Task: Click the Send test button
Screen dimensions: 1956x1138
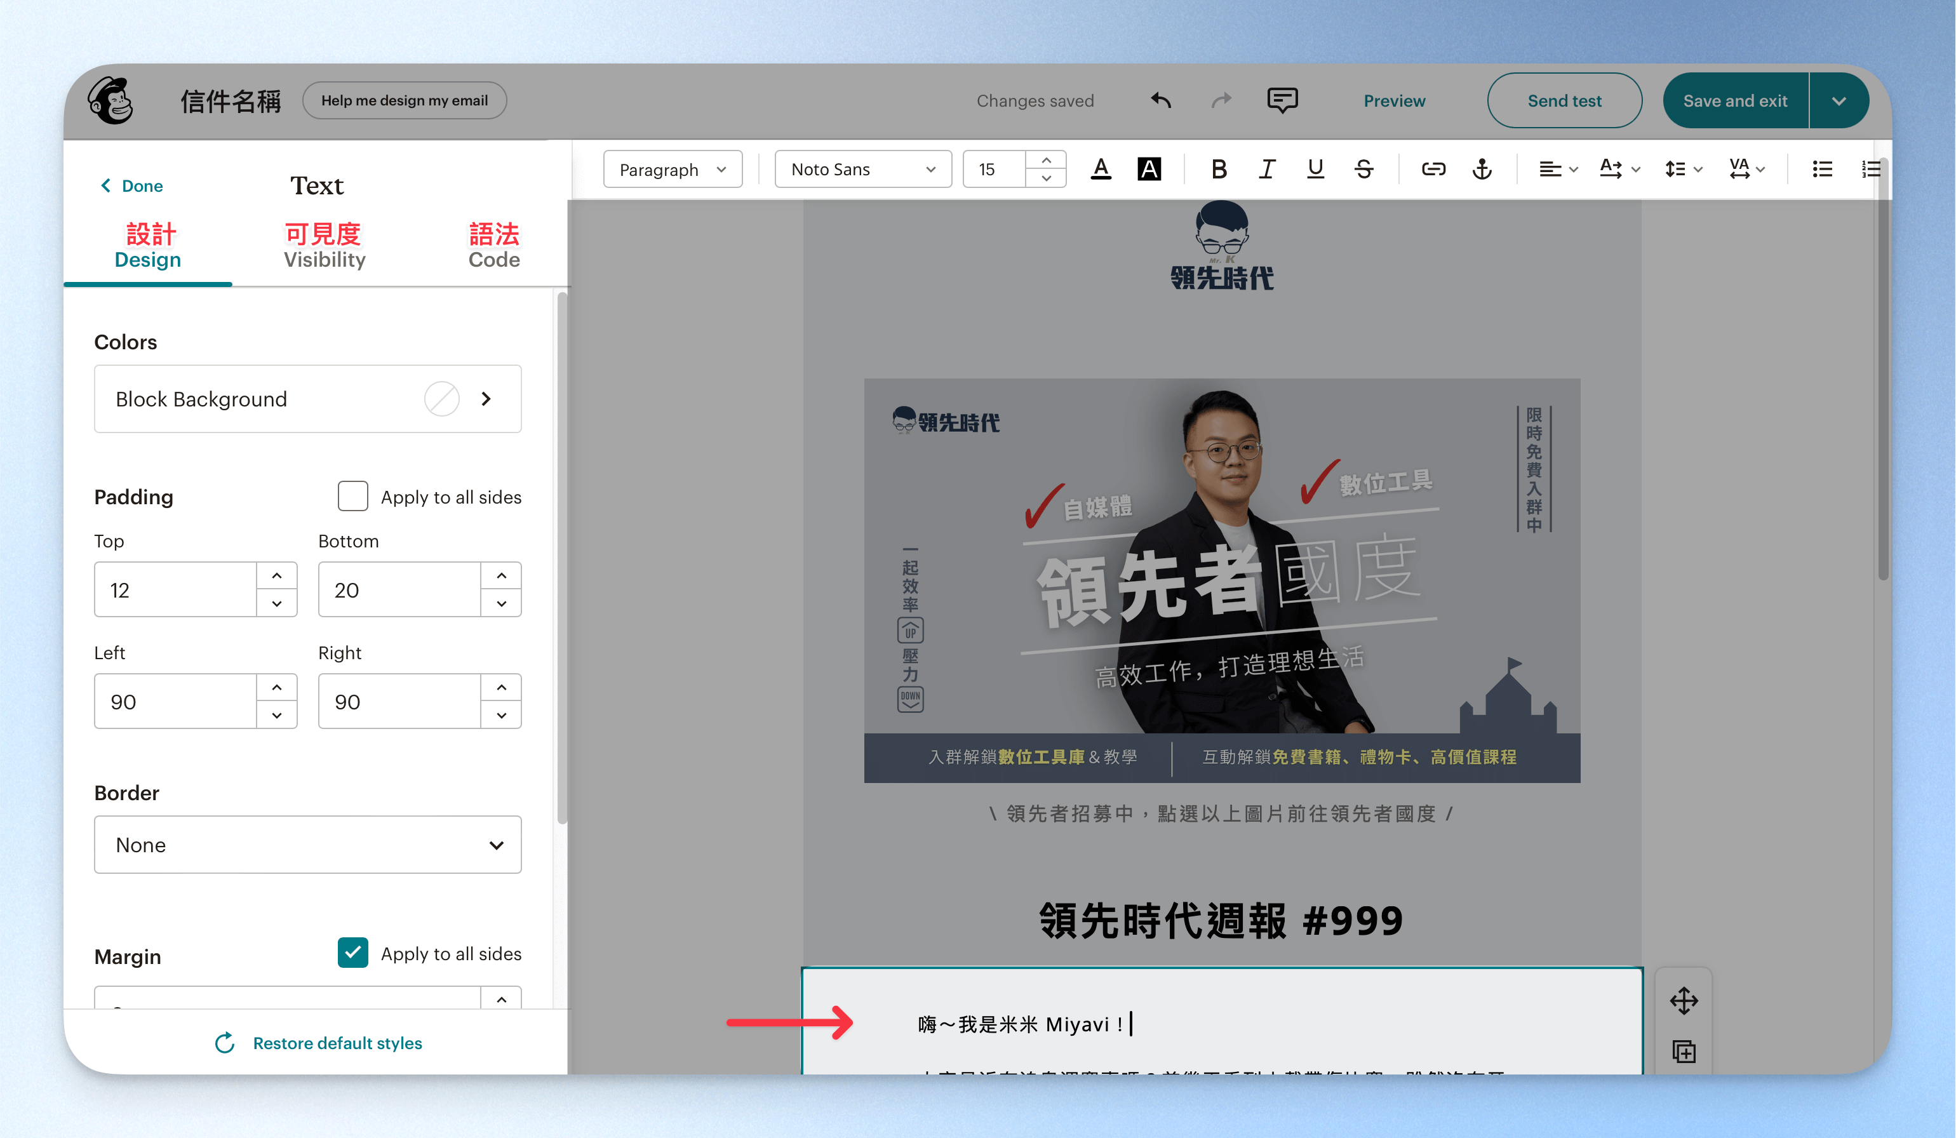Action: coord(1564,100)
